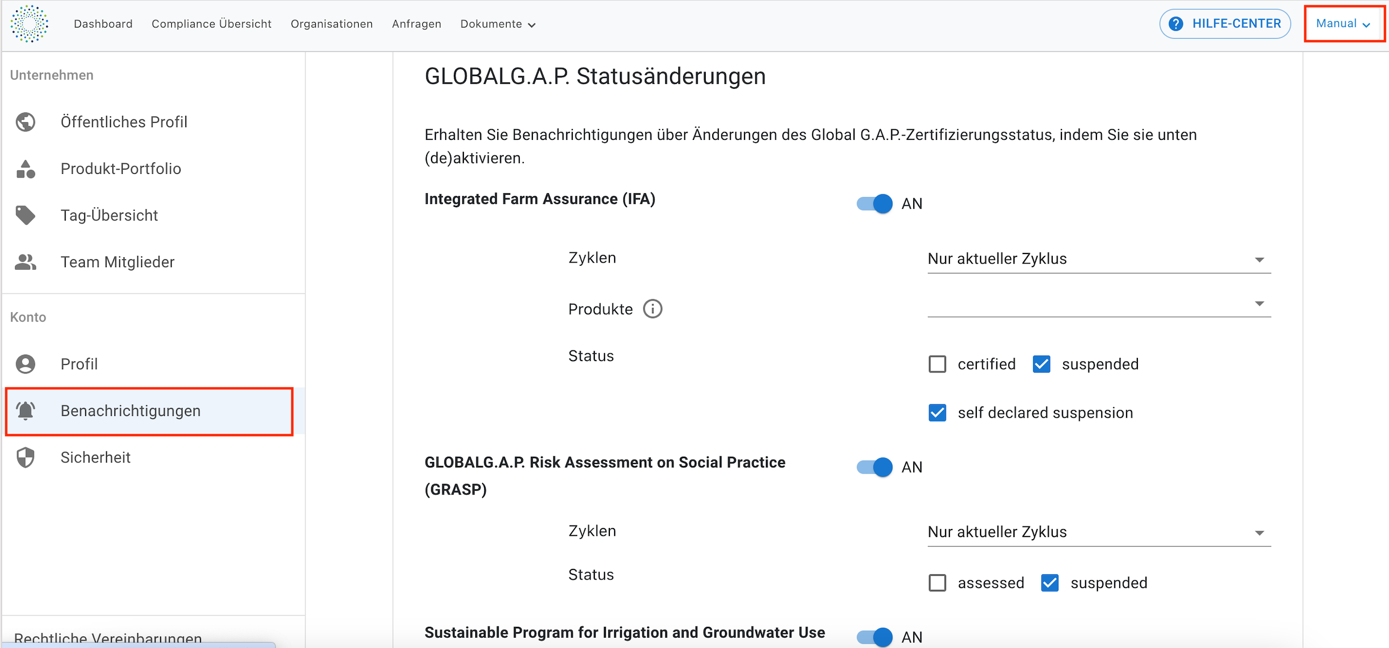
Task: Turn off the Integrated Farm Assurance toggle
Action: [874, 204]
